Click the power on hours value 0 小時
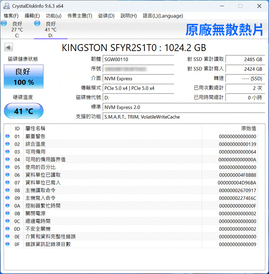Image resolution: width=269 pixels, height=274 pixels. point(245,98)
